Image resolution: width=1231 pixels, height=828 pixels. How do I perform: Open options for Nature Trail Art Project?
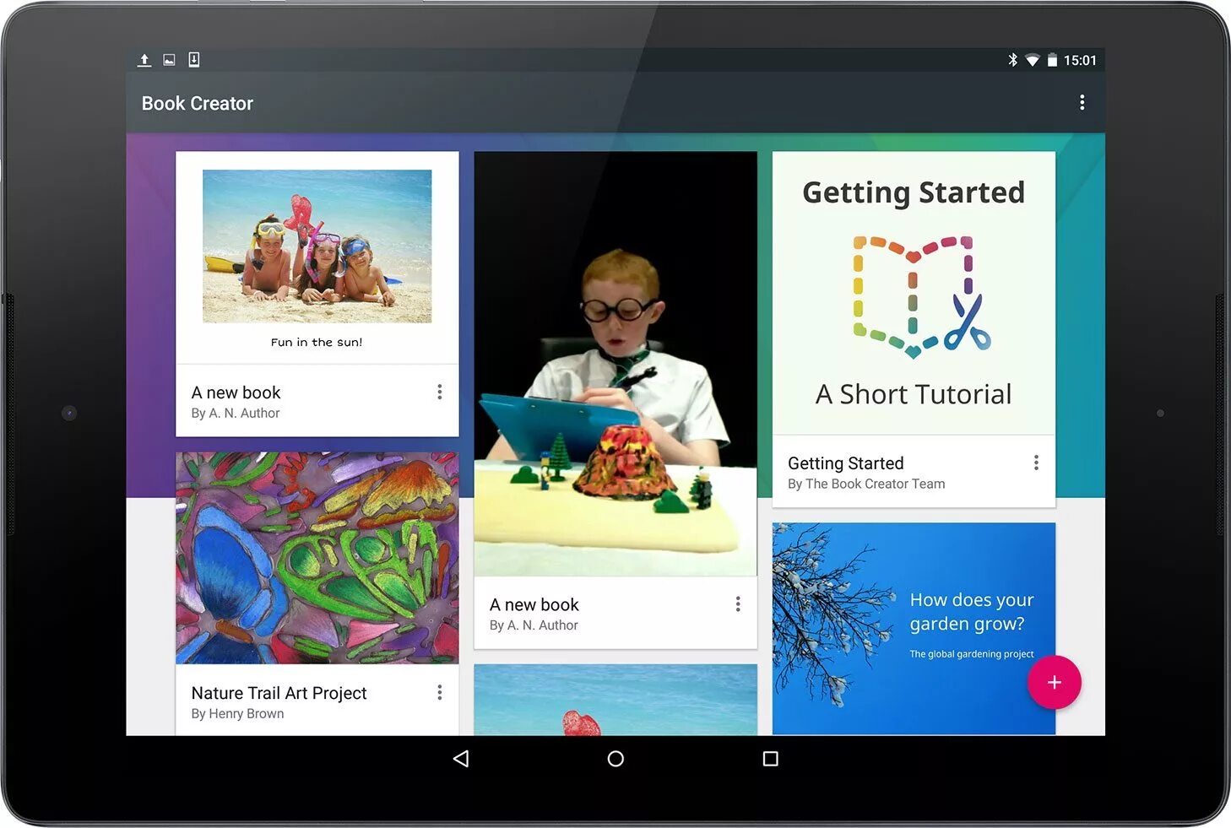coord(439,692)
